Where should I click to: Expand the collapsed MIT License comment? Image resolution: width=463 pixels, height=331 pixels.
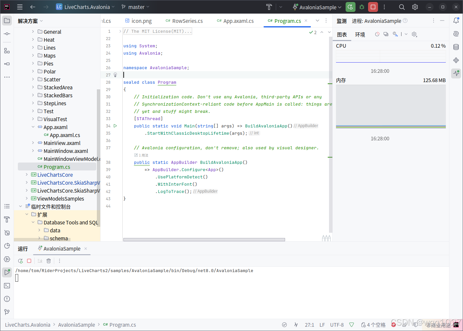click(x=120, y=31)
